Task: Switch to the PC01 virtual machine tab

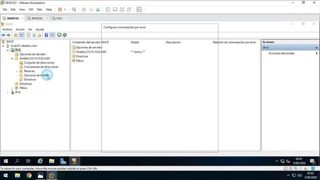Action: point(59,18)
